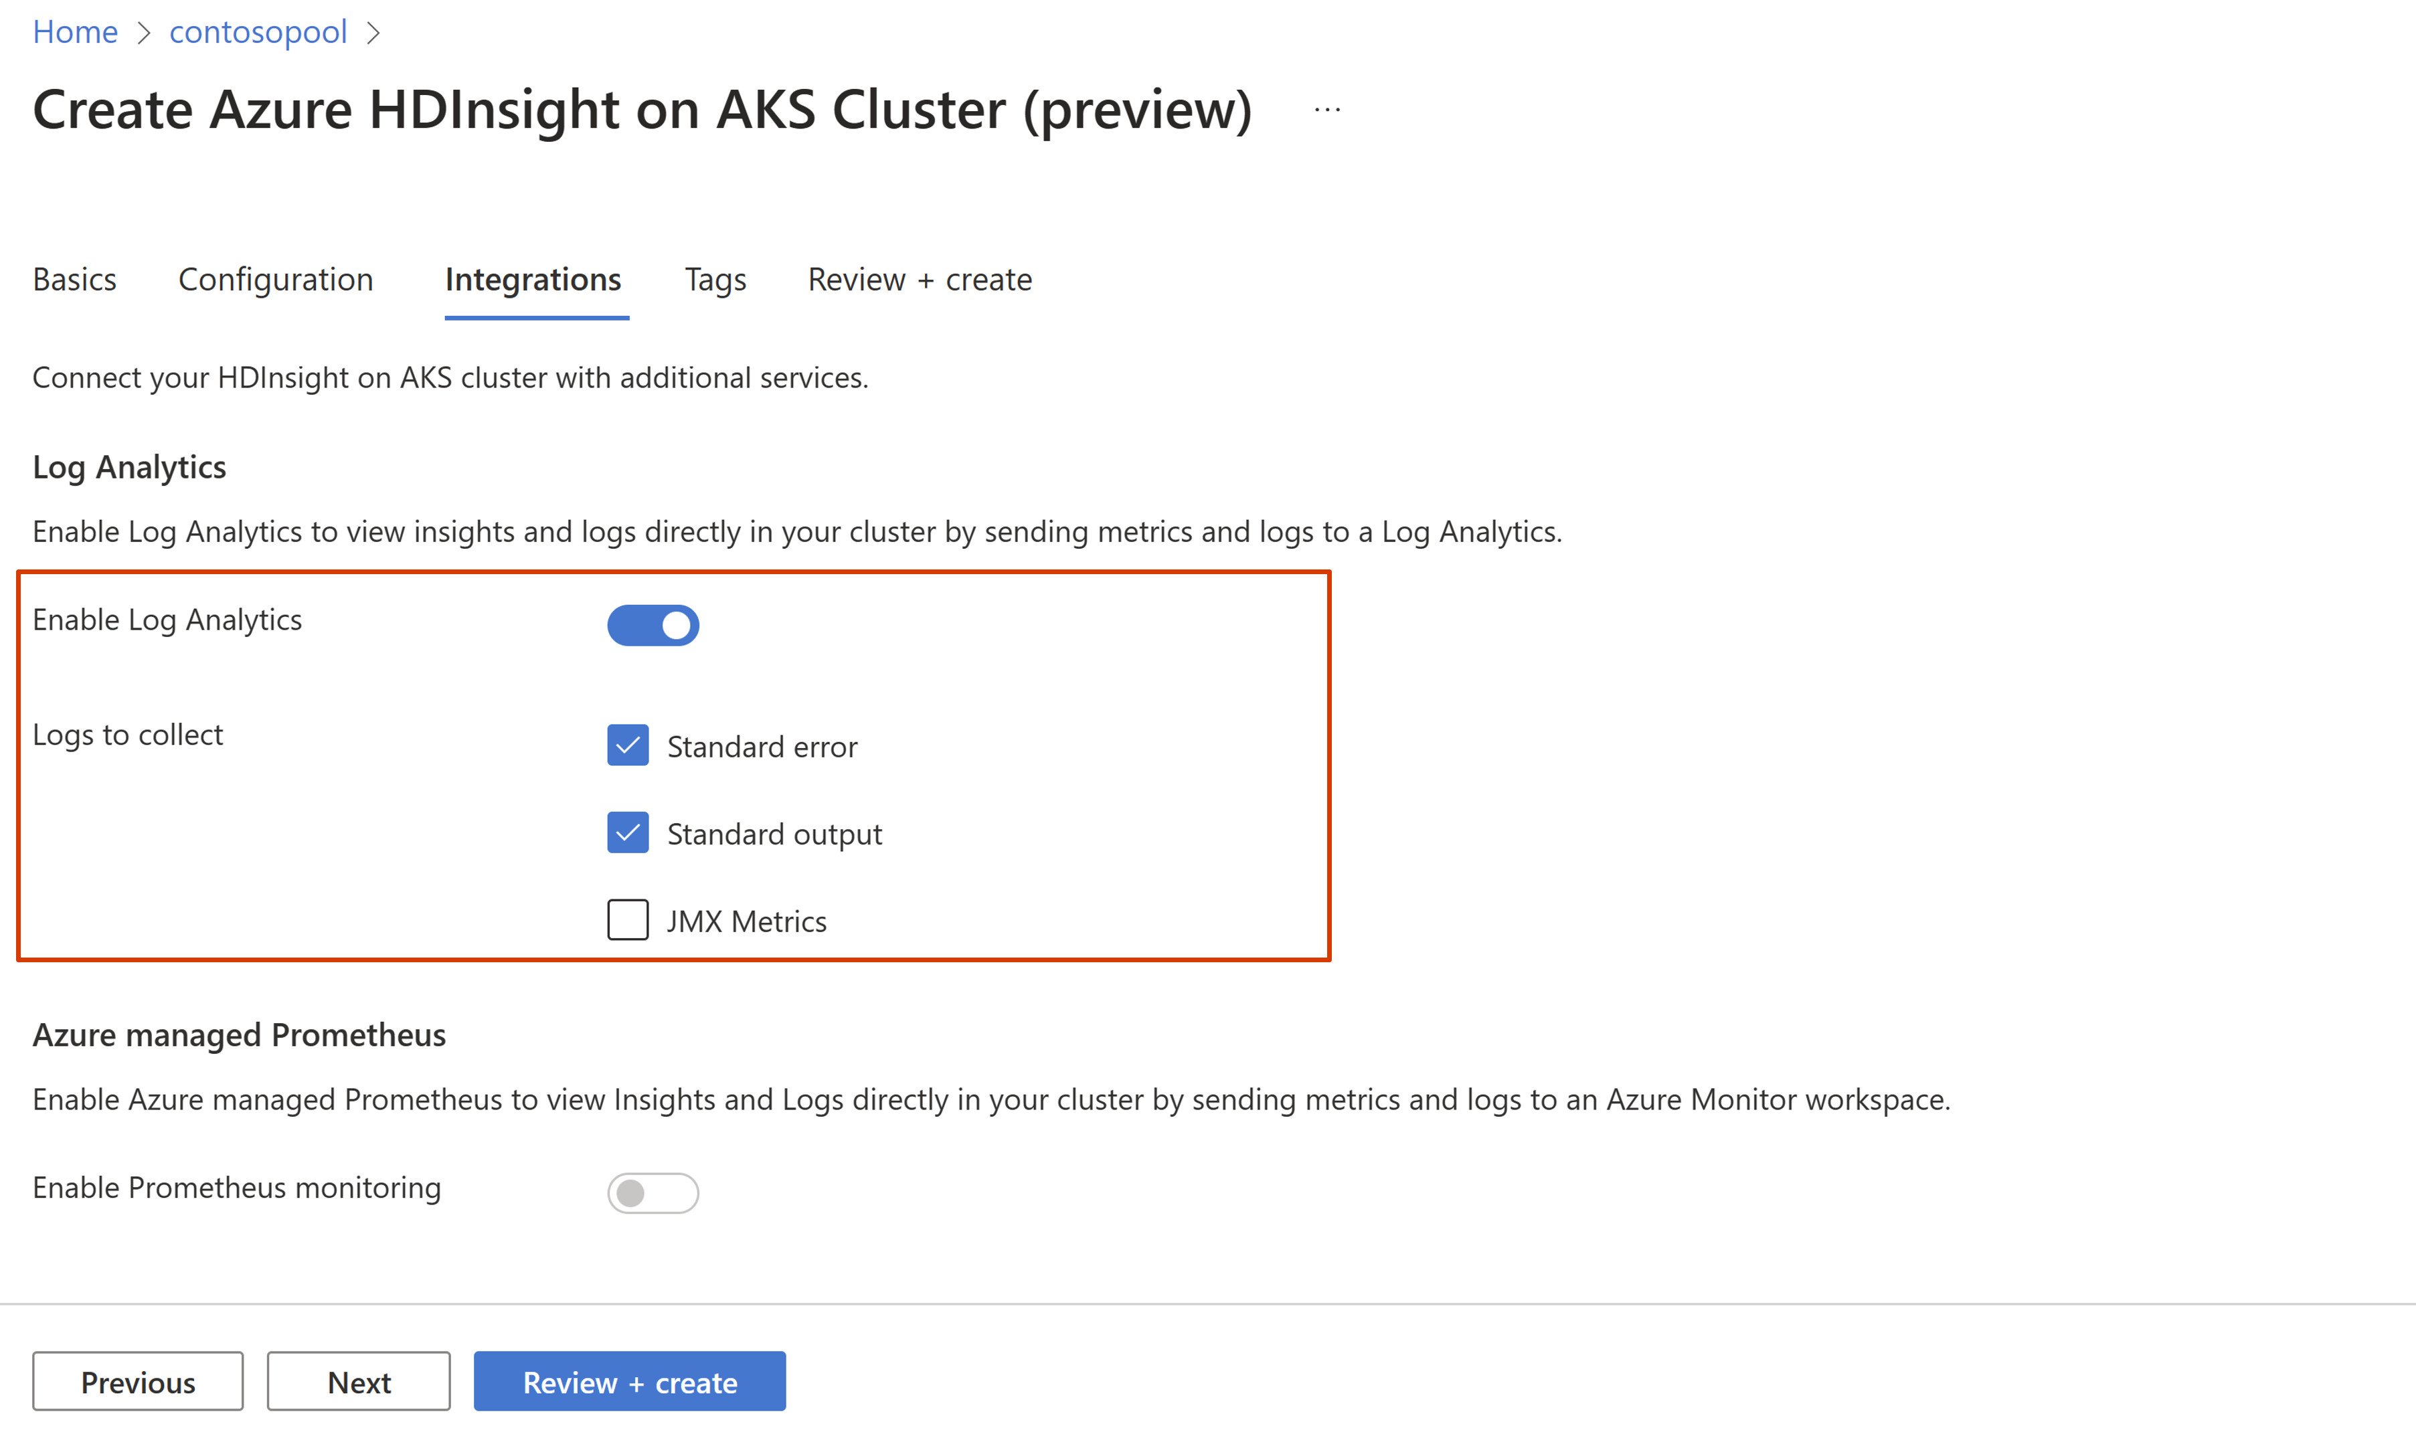This screenshot has width=2416, height=1434.
Task: Switch to the Basics tab
Action: (x=74, y=279)
